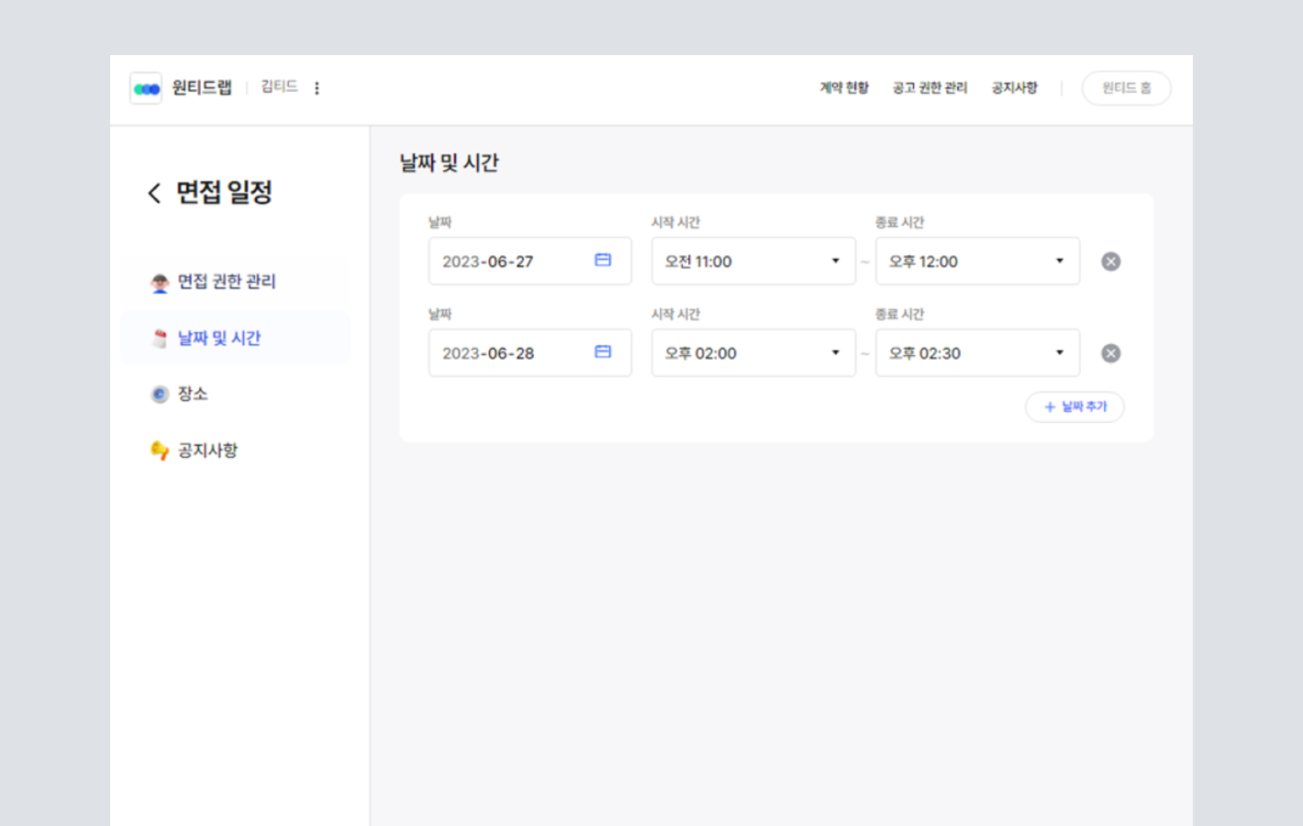Click the 면접 권한 관리 person icon
1303x826 pixels.
pos(160,283)
